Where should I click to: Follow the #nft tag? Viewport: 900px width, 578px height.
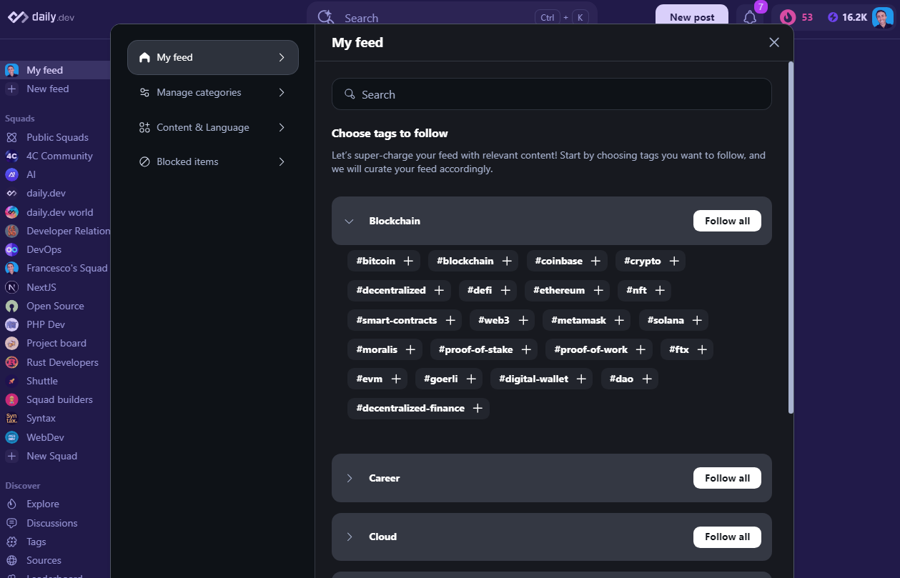pyautogui.click(x=645, y=290)
